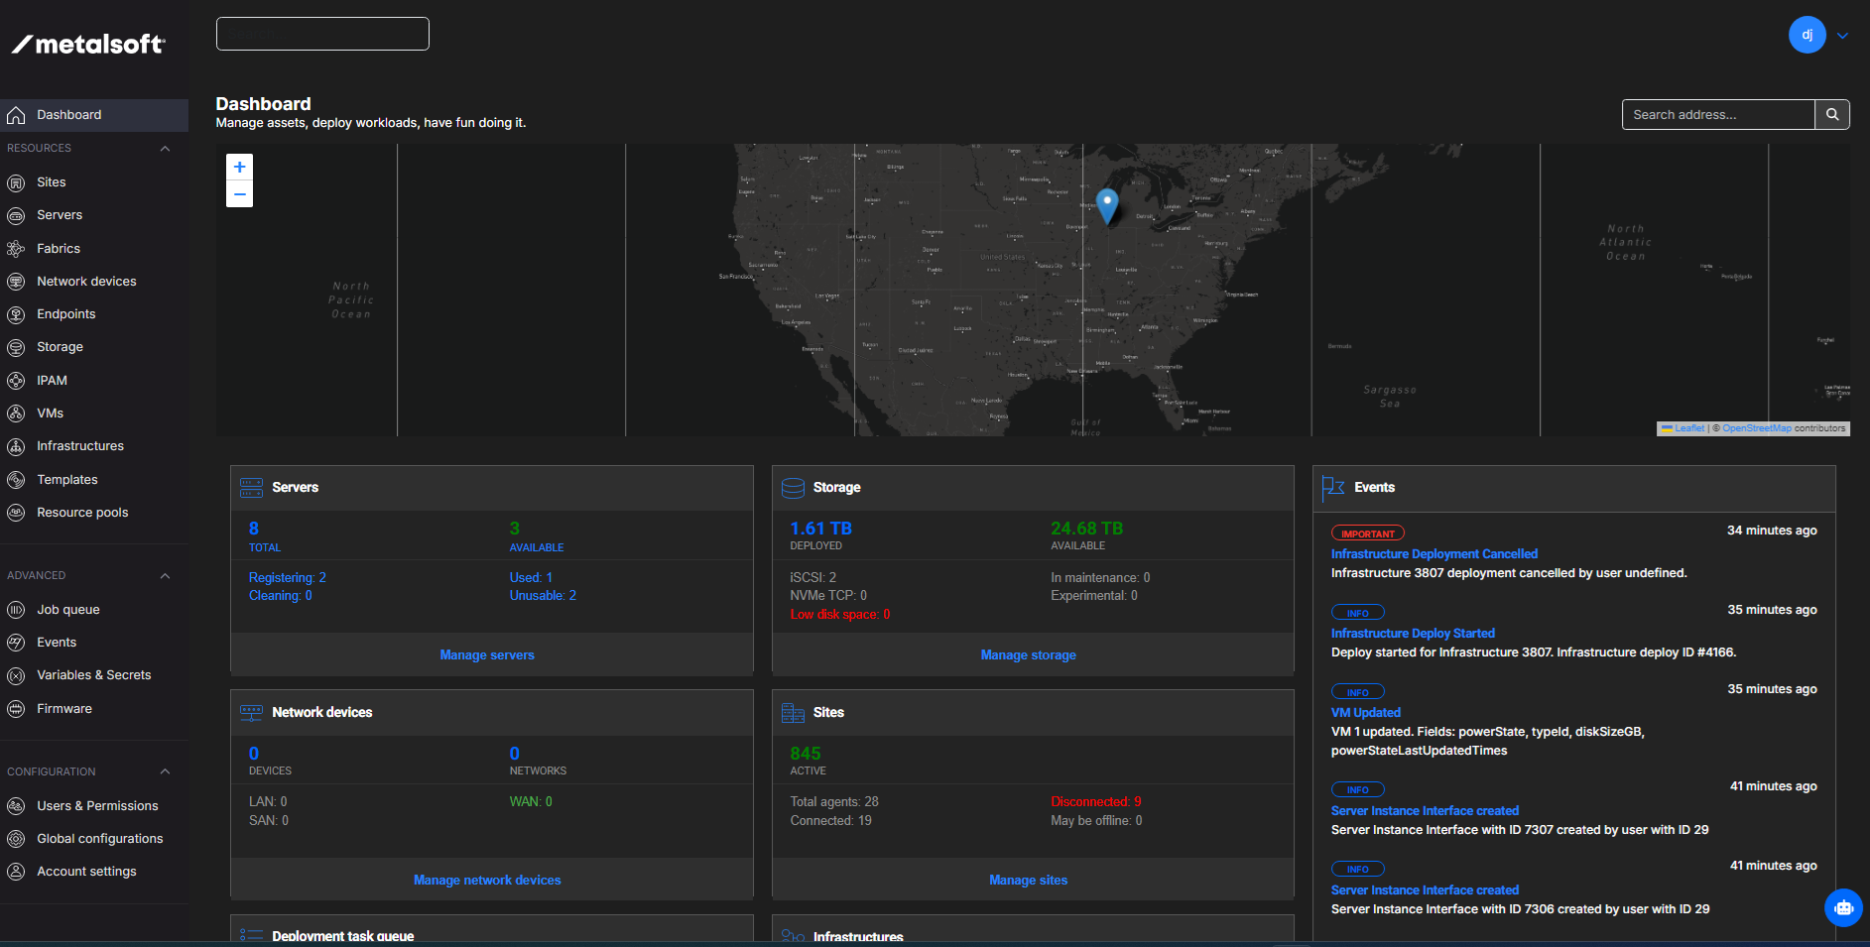The image size is (1870, 947).
Task: Open Job queue from sidebar
Action: pyautogui.click(x=68, y=610)
